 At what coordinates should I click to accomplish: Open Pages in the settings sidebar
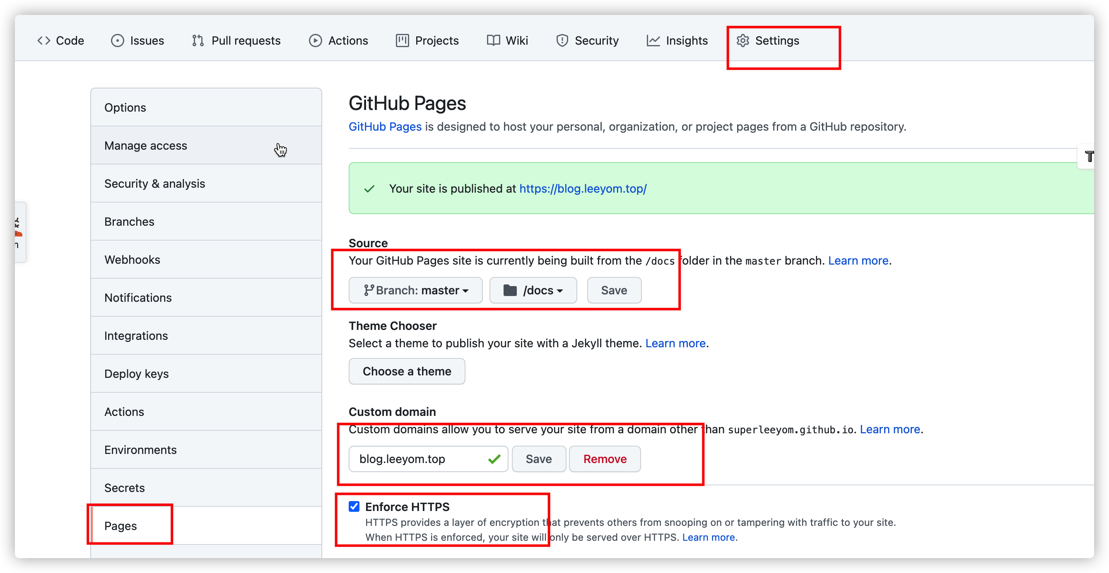click(x=121, y=526)
